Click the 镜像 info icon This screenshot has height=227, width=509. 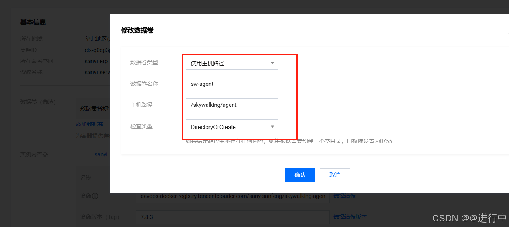pyautogui.click(x=95, y=196)
